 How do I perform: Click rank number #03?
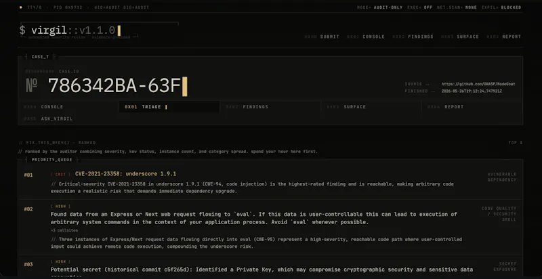[x=28, y=265]
